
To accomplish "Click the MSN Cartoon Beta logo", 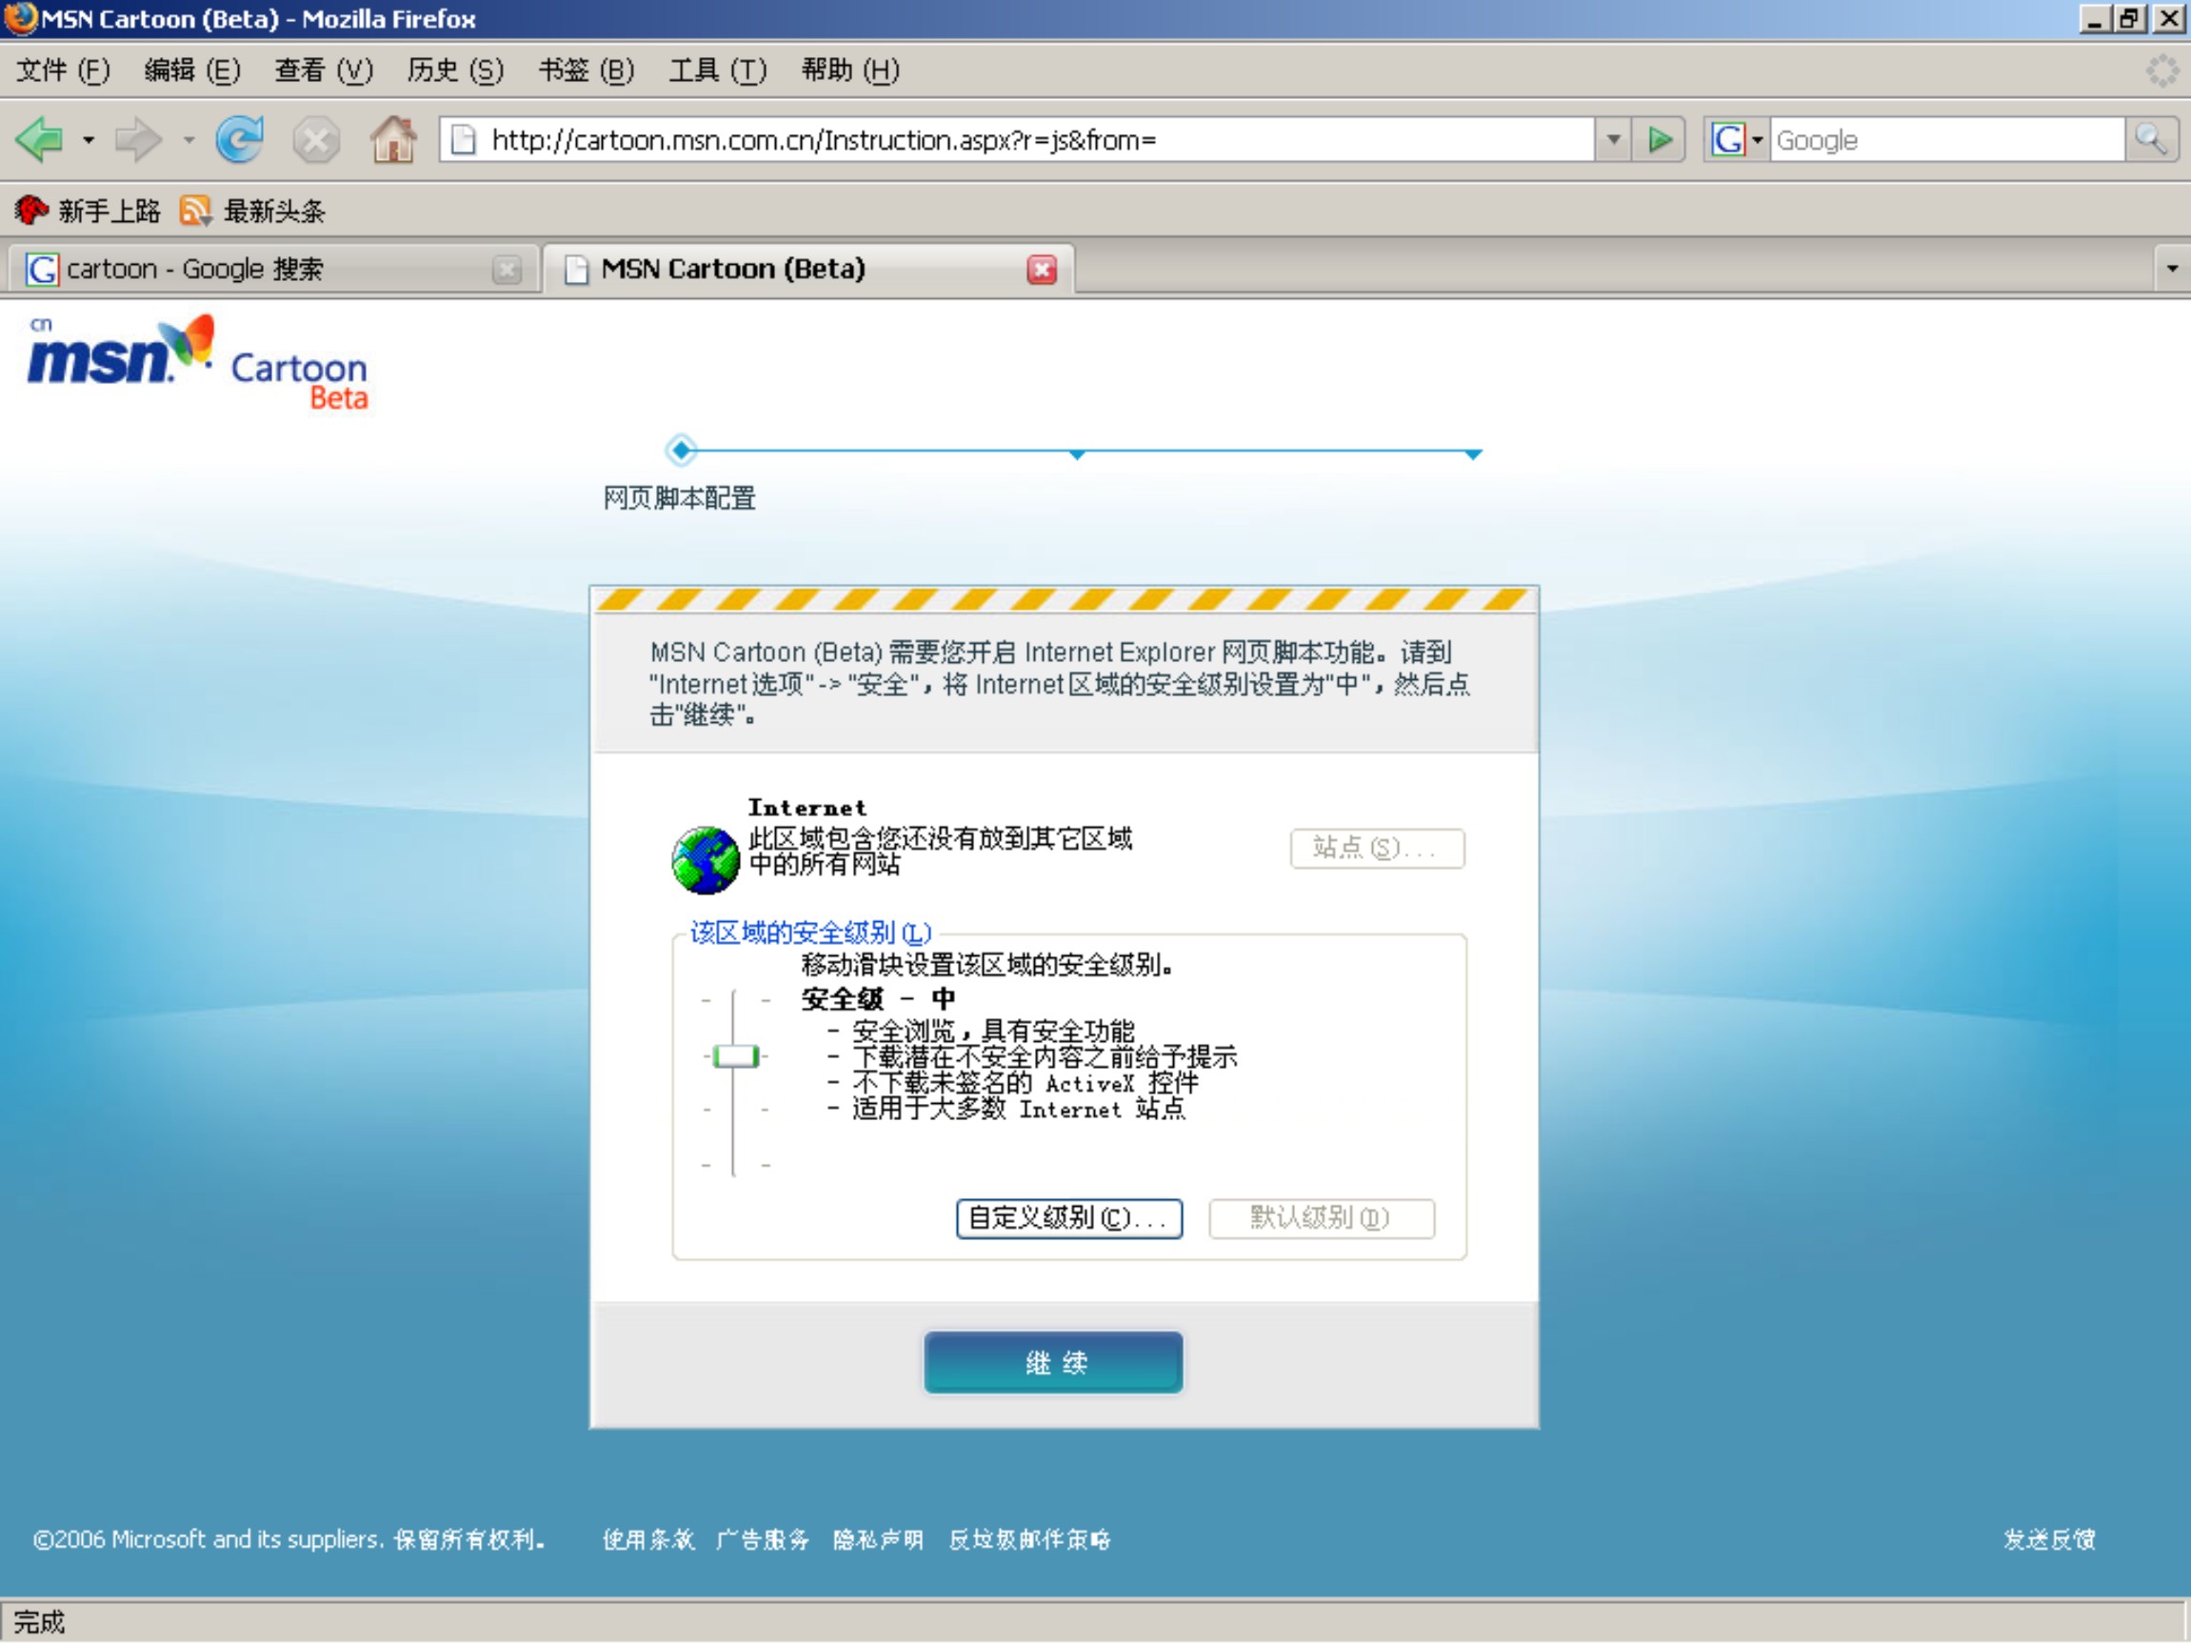I will pos(198,364).
